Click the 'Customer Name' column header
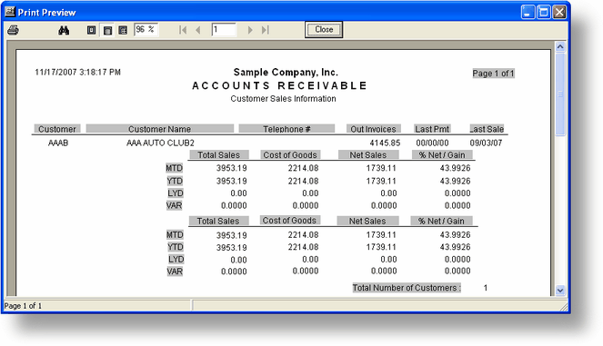The width and height of the screenshot is (603, 346). point(159,129)
